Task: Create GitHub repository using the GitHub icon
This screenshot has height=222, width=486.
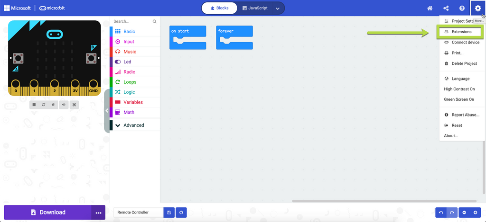Action: point(181,213)
